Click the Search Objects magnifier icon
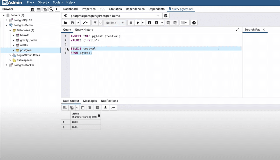This screenshot has width=280, height=160. coord(51,9)
